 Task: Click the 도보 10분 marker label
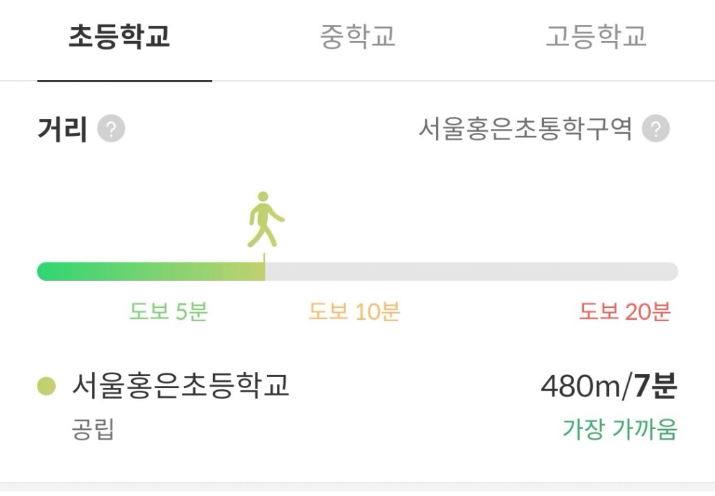coord(354,312)
